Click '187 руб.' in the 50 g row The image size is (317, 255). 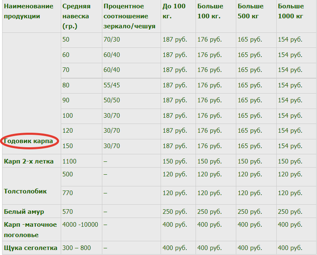[x=175, y=40]
